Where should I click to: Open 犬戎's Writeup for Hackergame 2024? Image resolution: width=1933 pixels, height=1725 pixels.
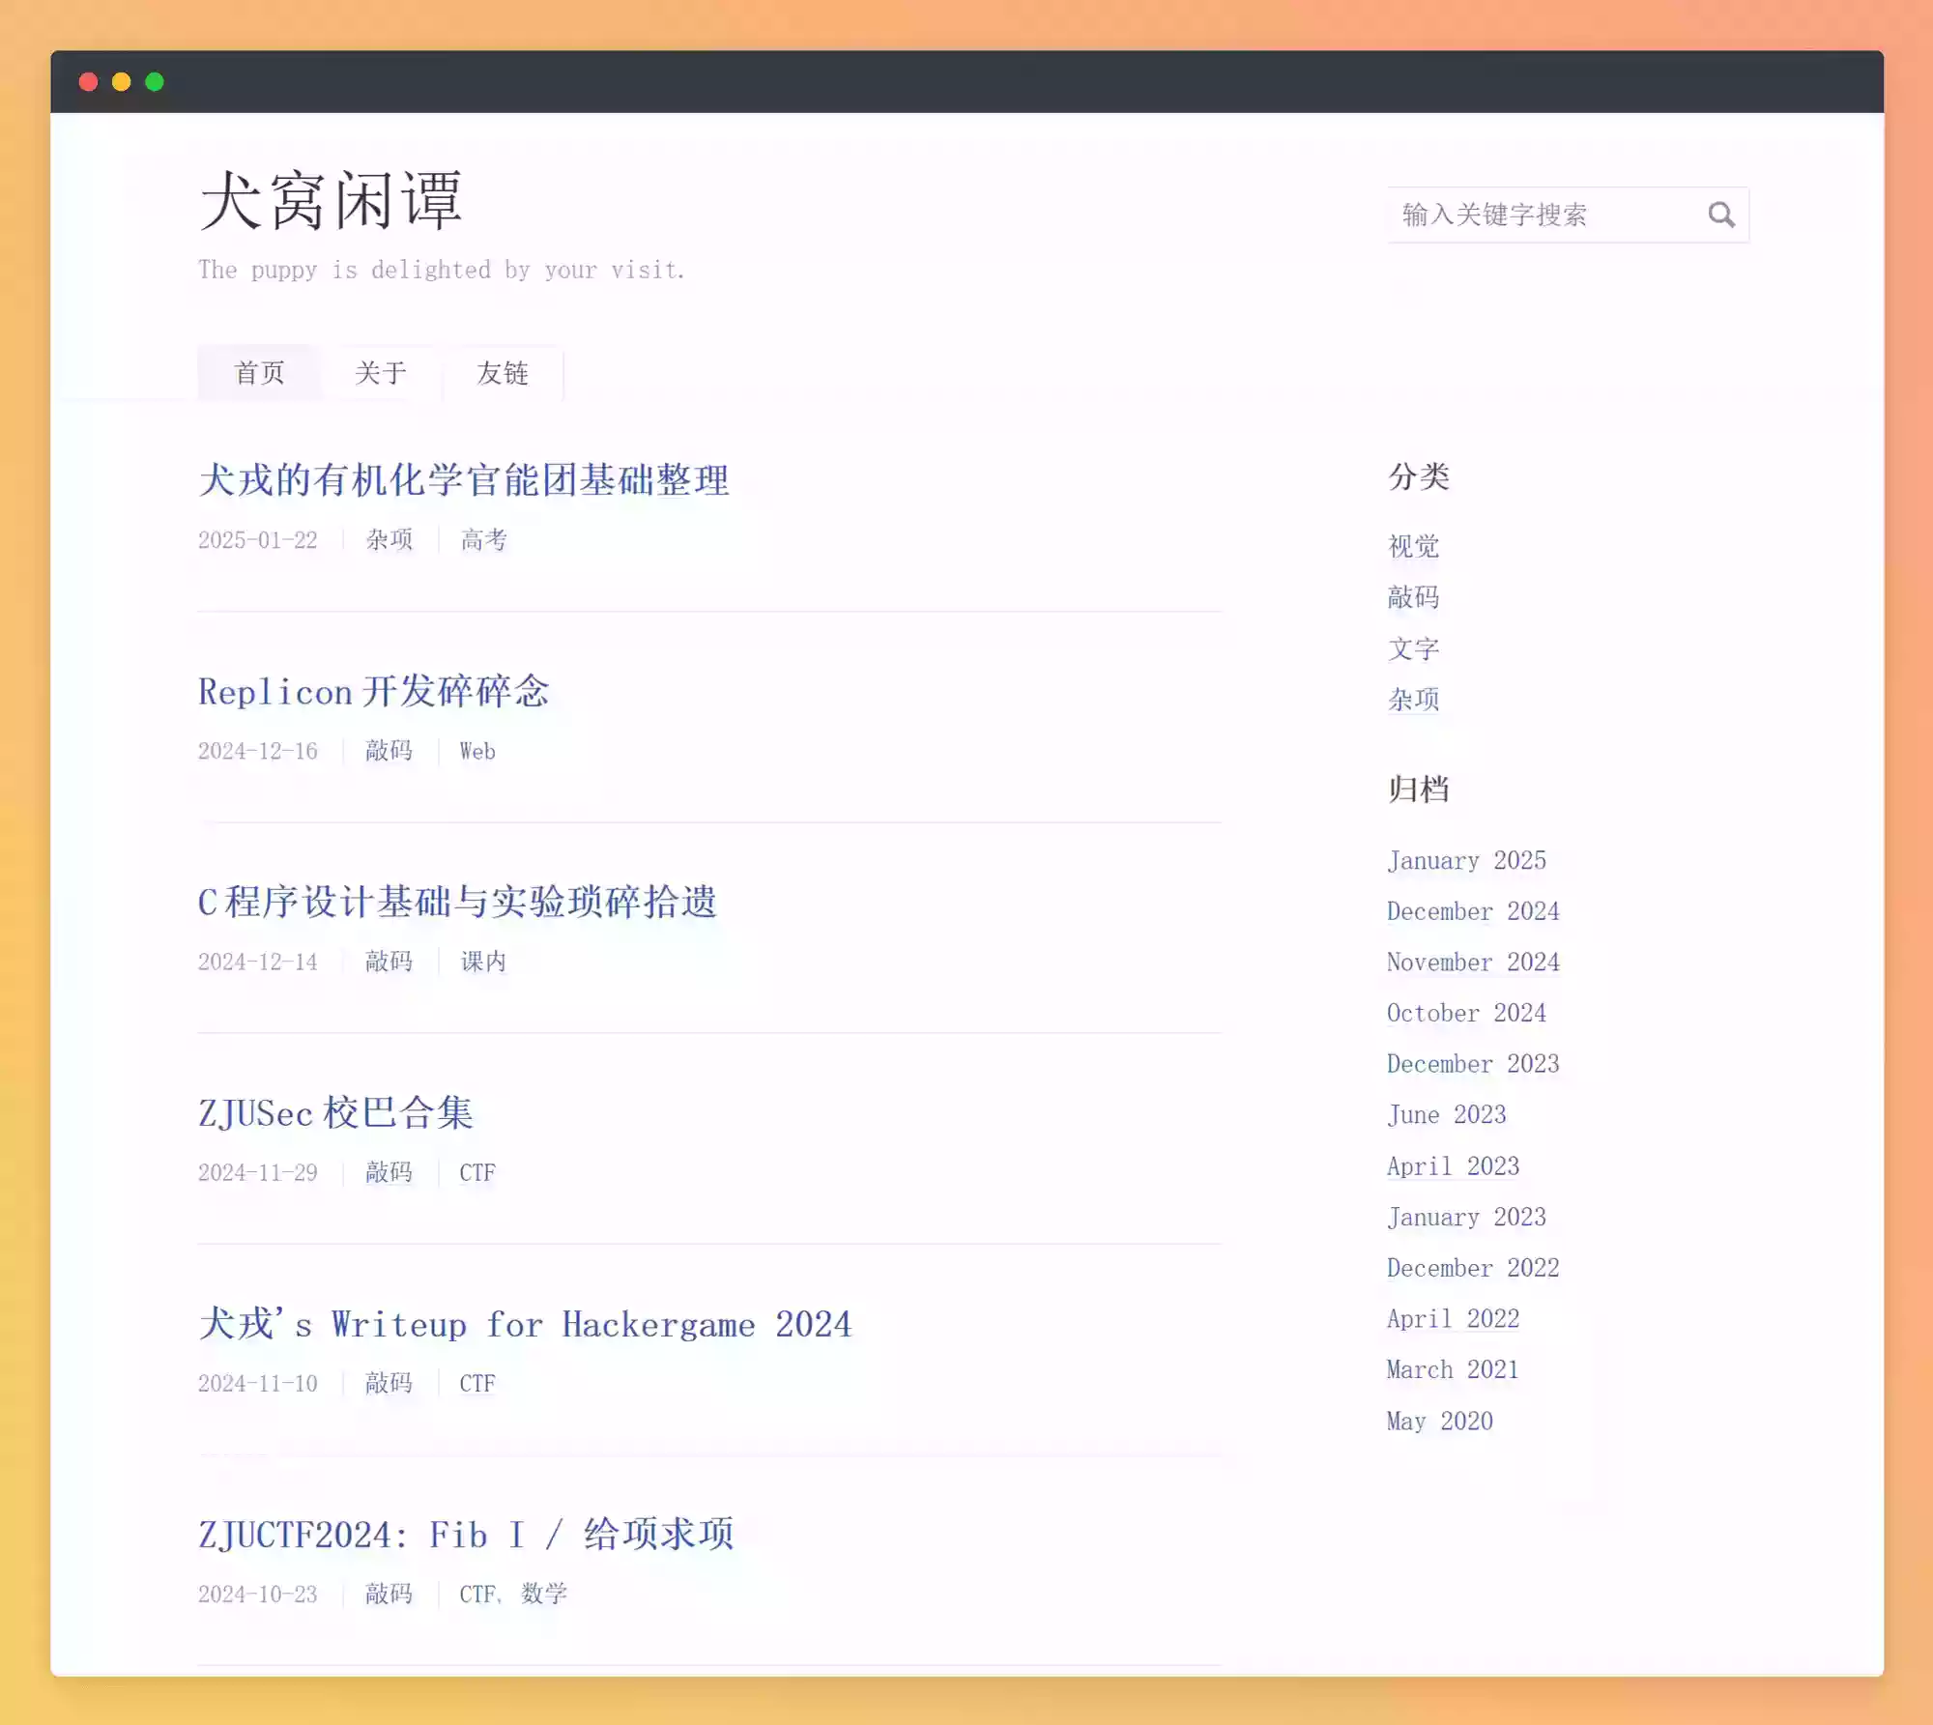[524, 1324]
